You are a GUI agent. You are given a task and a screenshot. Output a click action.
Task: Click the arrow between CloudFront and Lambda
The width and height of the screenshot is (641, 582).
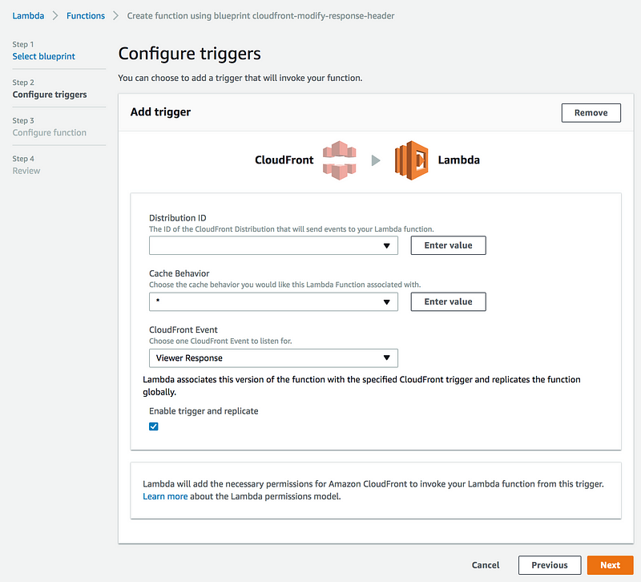[x=376, y=160]
